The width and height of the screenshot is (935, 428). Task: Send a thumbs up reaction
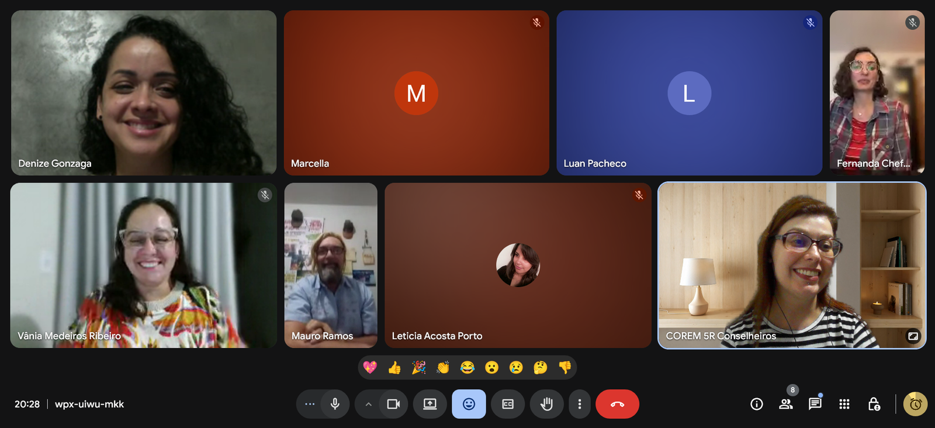[394, 367]
